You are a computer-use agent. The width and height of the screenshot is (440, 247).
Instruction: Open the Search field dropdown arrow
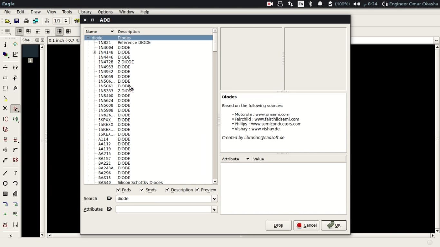tap(214, 199)
